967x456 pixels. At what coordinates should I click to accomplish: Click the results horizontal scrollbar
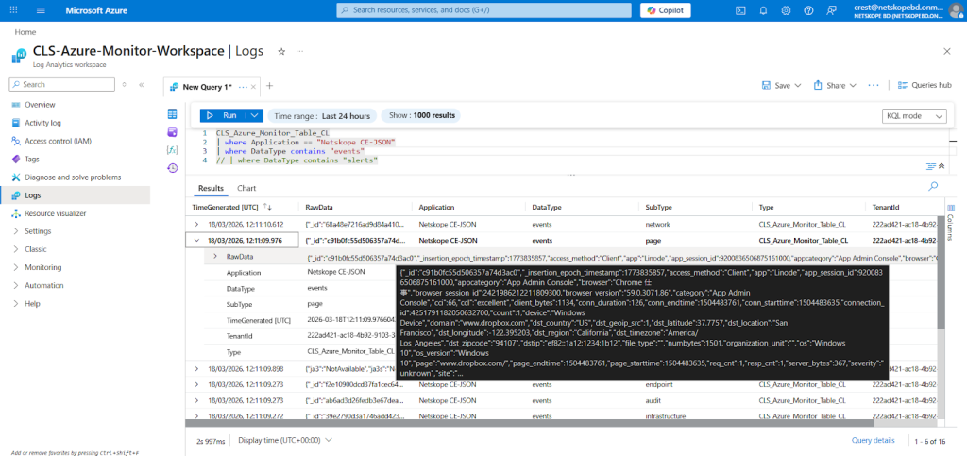530,423
